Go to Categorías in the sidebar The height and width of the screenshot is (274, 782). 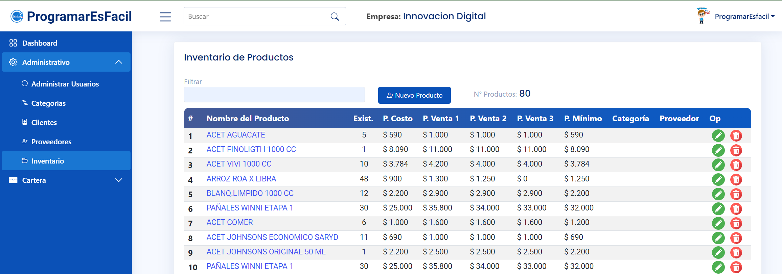coord(48,103)
